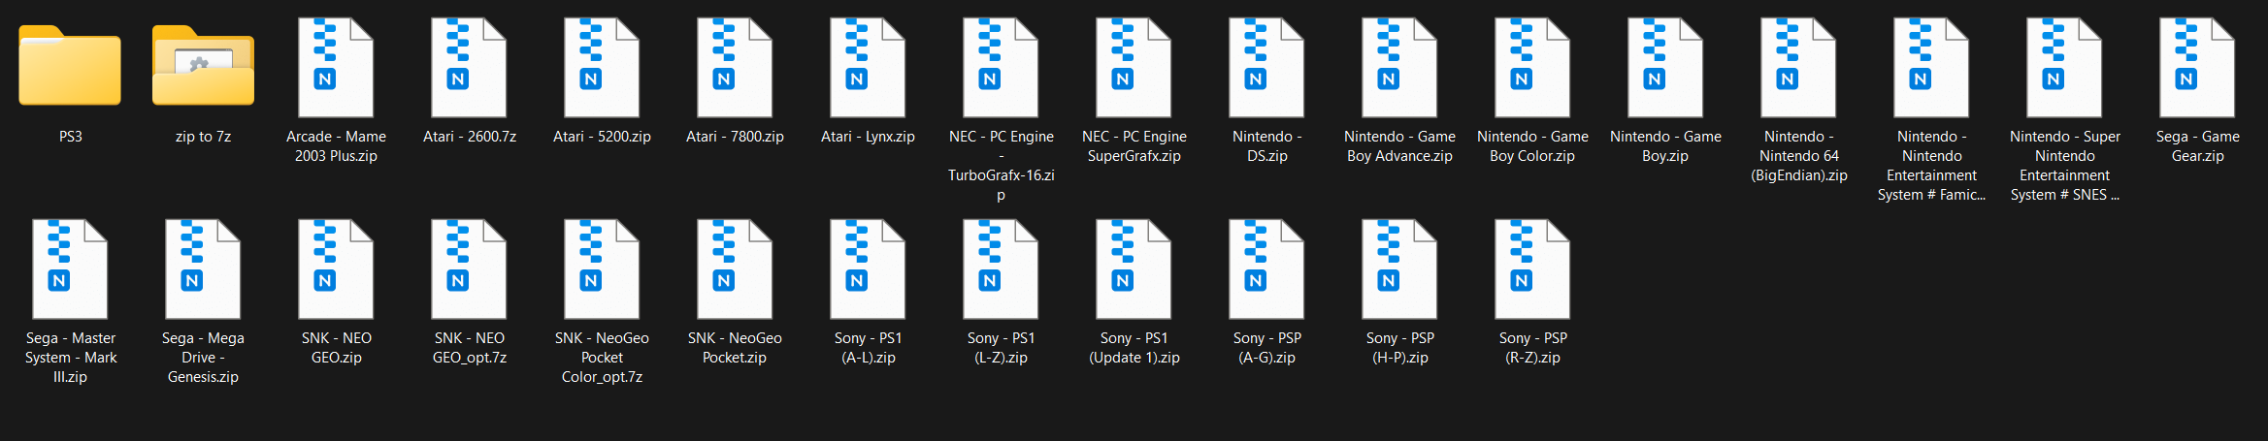Select NEC - PC Engine SuperGrafx.zip icon
The image size is (2268, 441).
point(1134,67)
